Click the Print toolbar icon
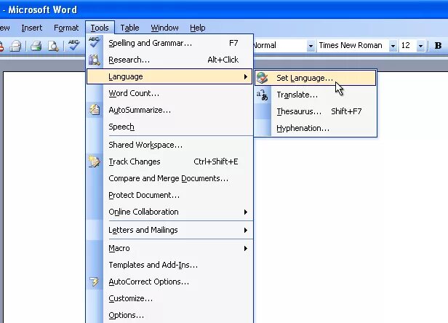This screenshot has width=448, height=323. pos(36,45)
